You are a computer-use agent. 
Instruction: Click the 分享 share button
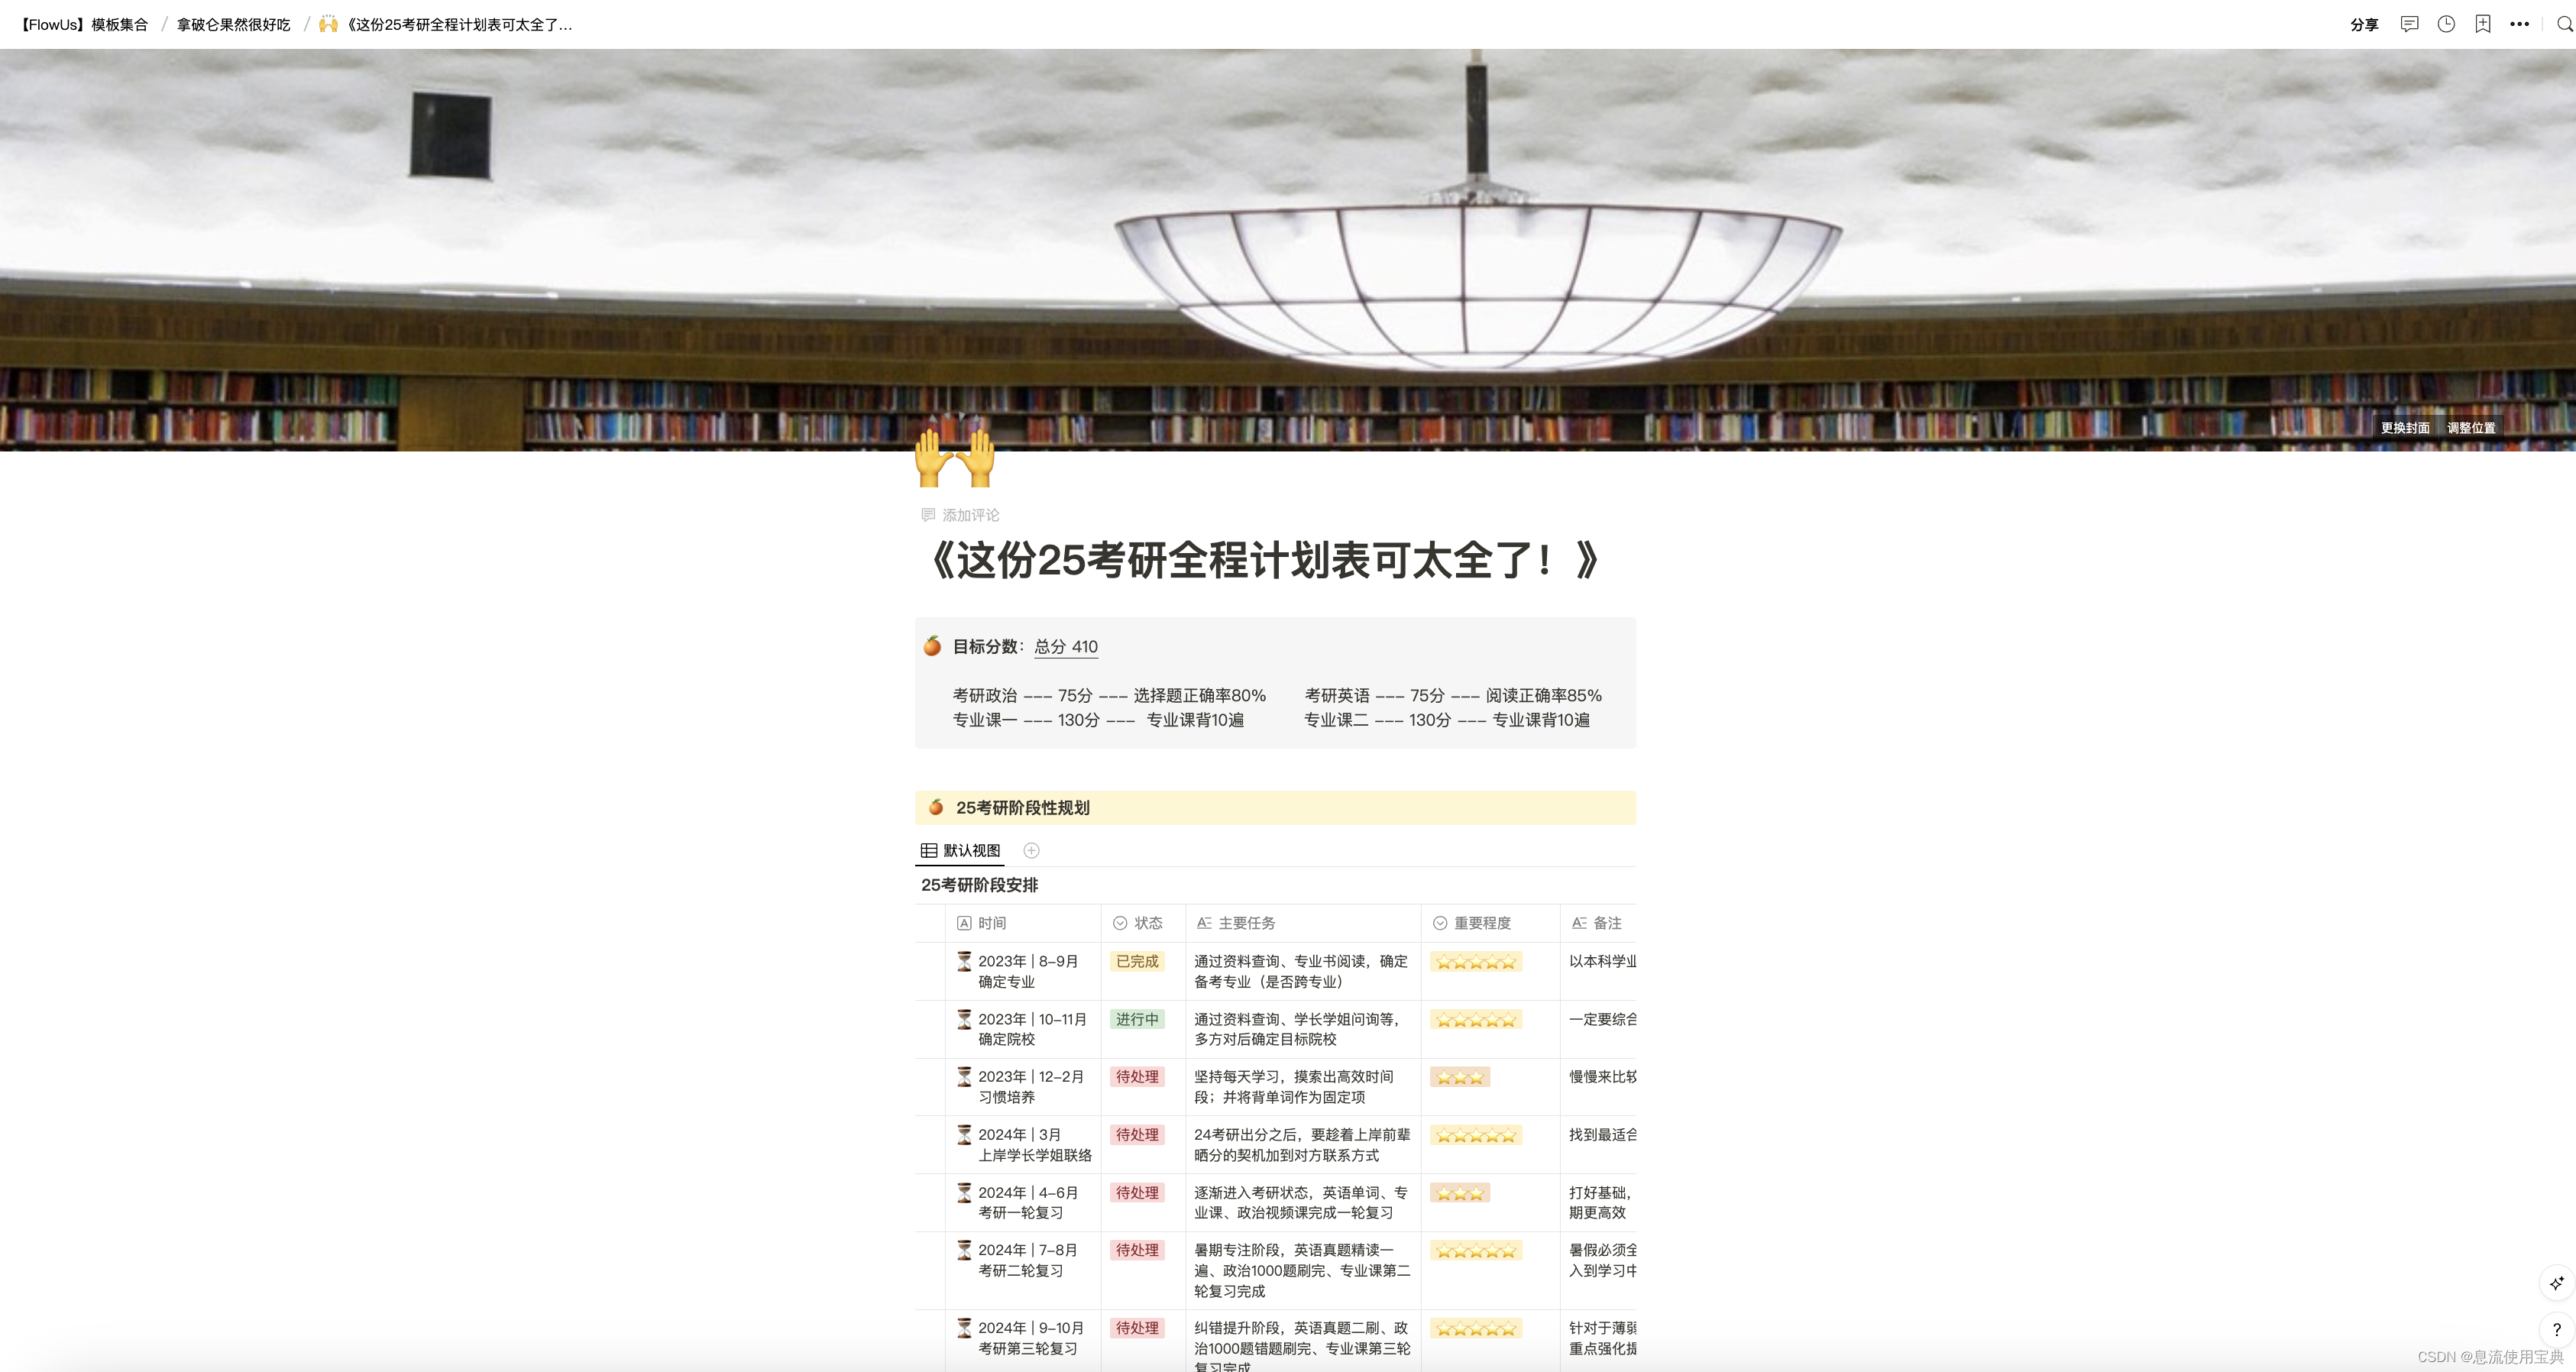[x=2364, y=24]
